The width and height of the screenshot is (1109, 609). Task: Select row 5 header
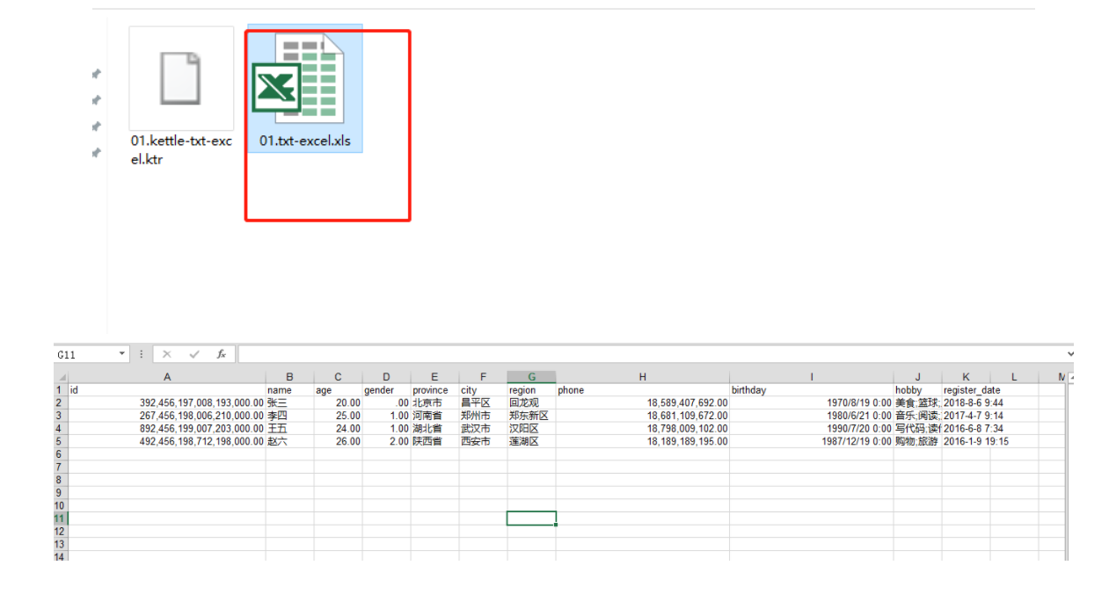click(x=61, y=441)
